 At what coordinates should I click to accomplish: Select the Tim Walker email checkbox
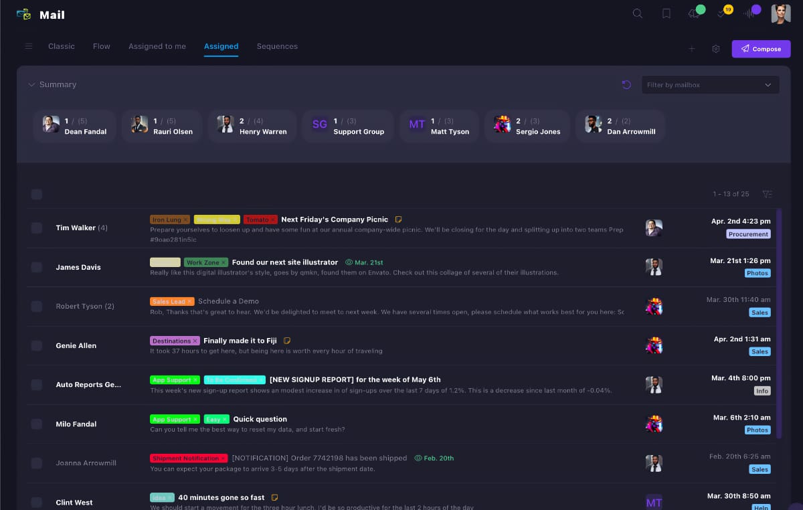coord(37,228)
